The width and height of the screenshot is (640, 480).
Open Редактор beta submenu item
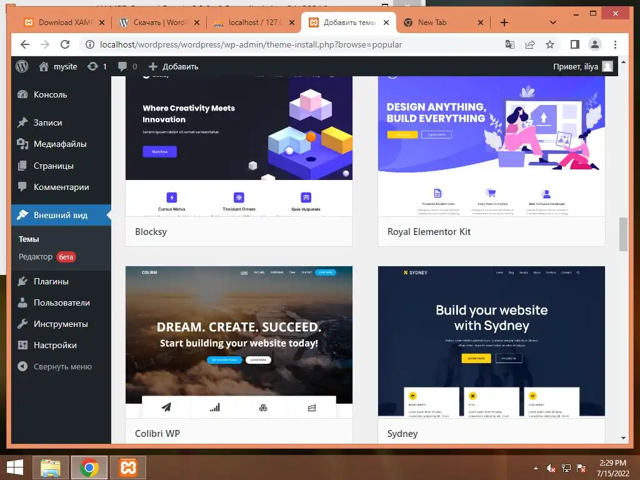pyautogui.click(x=47, y=257)
